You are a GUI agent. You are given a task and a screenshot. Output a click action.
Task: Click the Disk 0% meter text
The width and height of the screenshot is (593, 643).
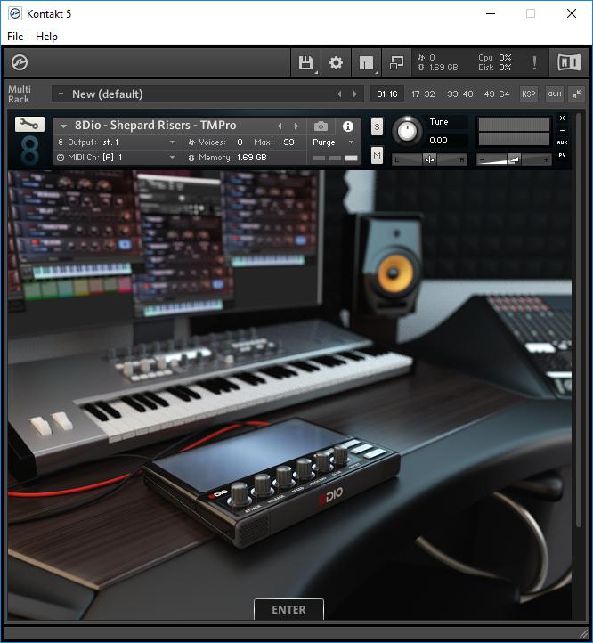tap(494, 68)
